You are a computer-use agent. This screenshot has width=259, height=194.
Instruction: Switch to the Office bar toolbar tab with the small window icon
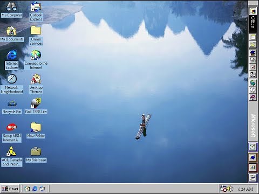[x=253, y=168]
